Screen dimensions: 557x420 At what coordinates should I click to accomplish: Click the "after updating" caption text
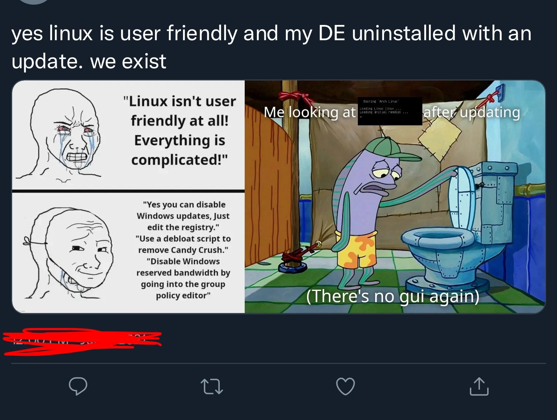(x=472, y=112)
